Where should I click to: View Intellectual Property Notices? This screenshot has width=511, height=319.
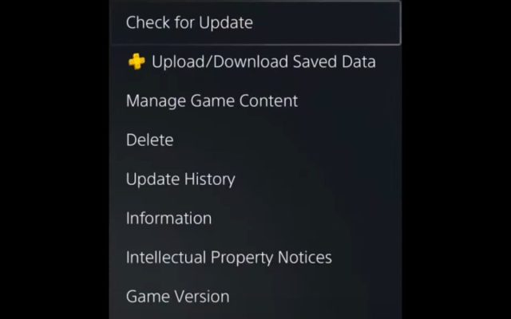click(256, 257)
